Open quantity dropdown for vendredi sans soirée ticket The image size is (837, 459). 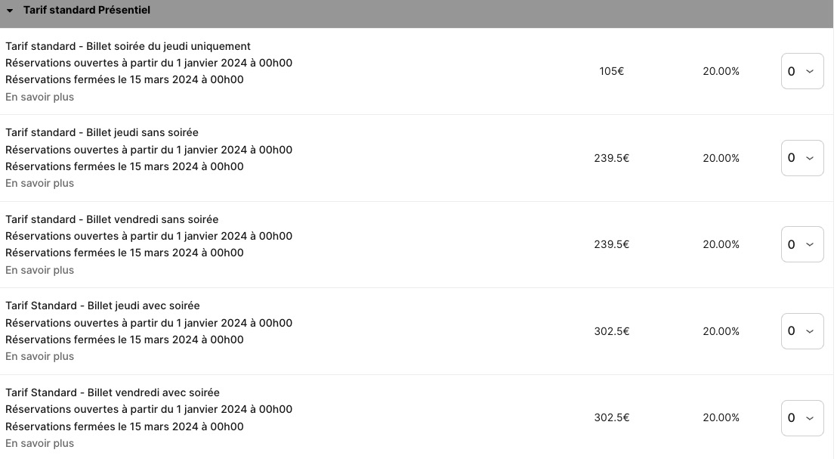pos(801,244)
